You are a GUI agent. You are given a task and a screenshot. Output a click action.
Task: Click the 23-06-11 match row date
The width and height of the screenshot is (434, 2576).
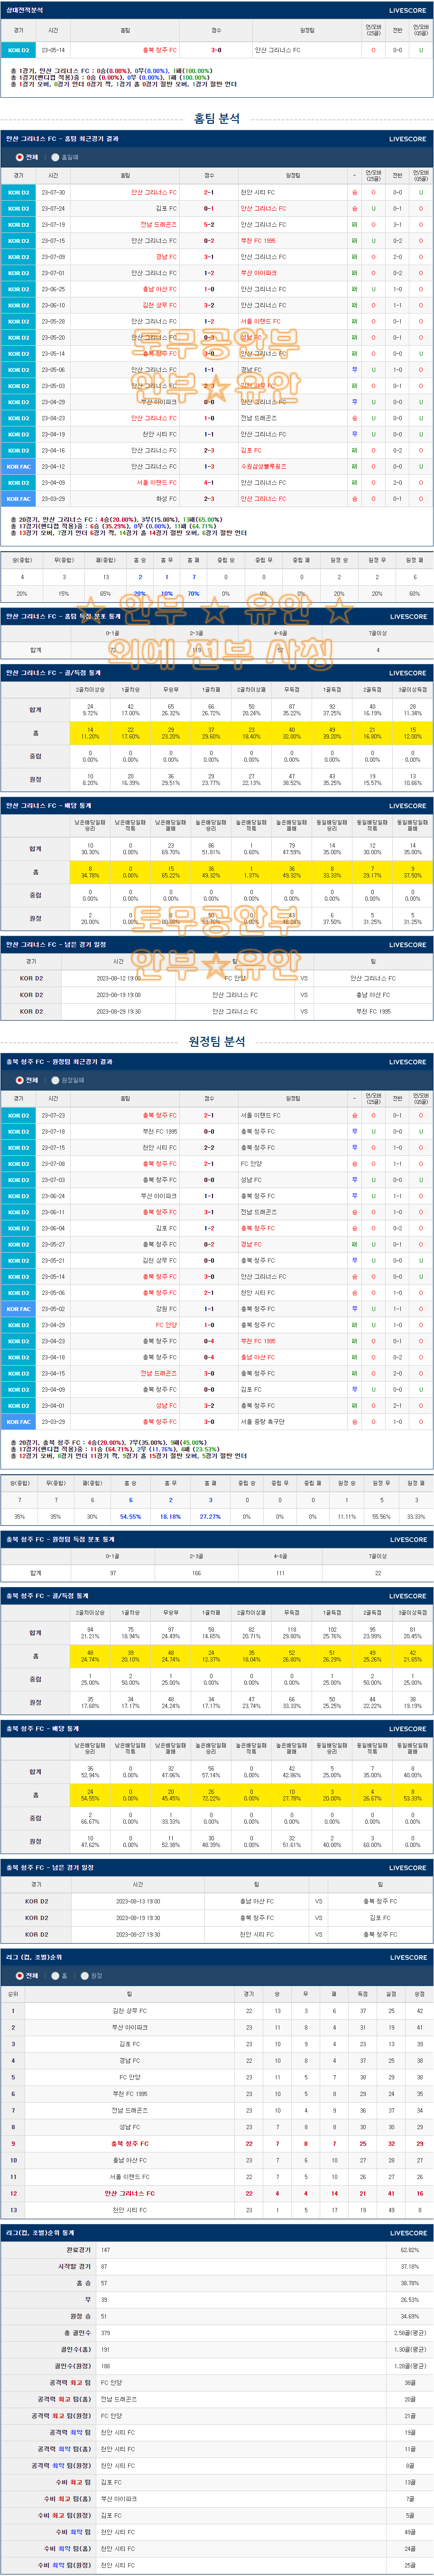53,1212
